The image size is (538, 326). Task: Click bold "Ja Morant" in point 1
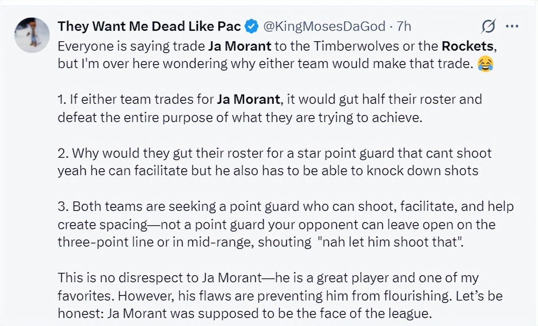click(249, 99)
